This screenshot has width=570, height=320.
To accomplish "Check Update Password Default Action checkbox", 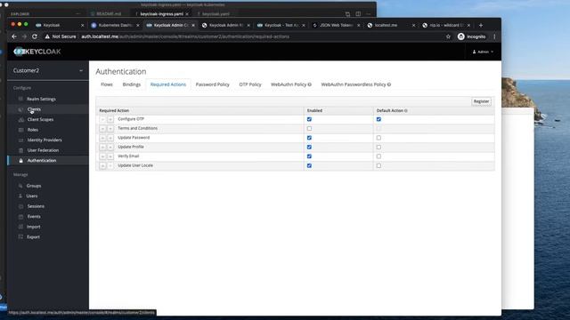I will (379, 138).
